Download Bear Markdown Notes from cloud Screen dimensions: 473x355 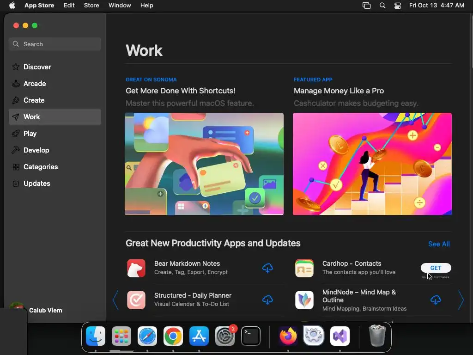point(267,268)
